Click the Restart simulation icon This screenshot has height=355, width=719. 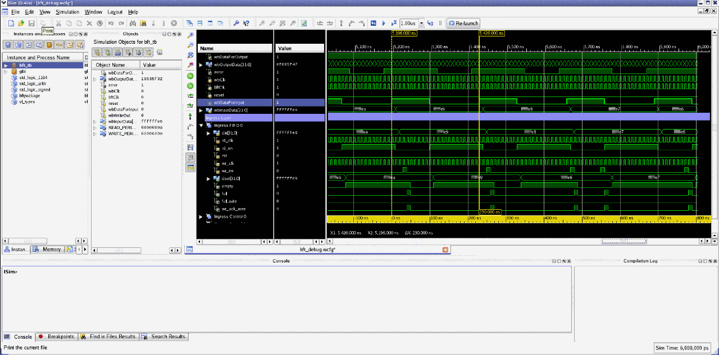(x=374, y=23)
